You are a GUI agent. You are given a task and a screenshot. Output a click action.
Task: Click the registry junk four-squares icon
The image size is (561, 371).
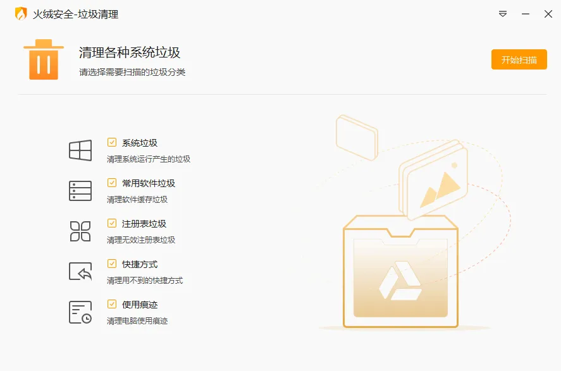pyautogui.click(x=80, y=231)
